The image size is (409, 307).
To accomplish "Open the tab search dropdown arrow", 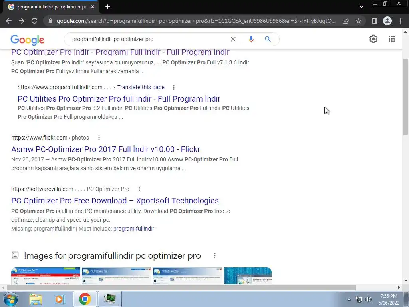I will pos(361,7).
